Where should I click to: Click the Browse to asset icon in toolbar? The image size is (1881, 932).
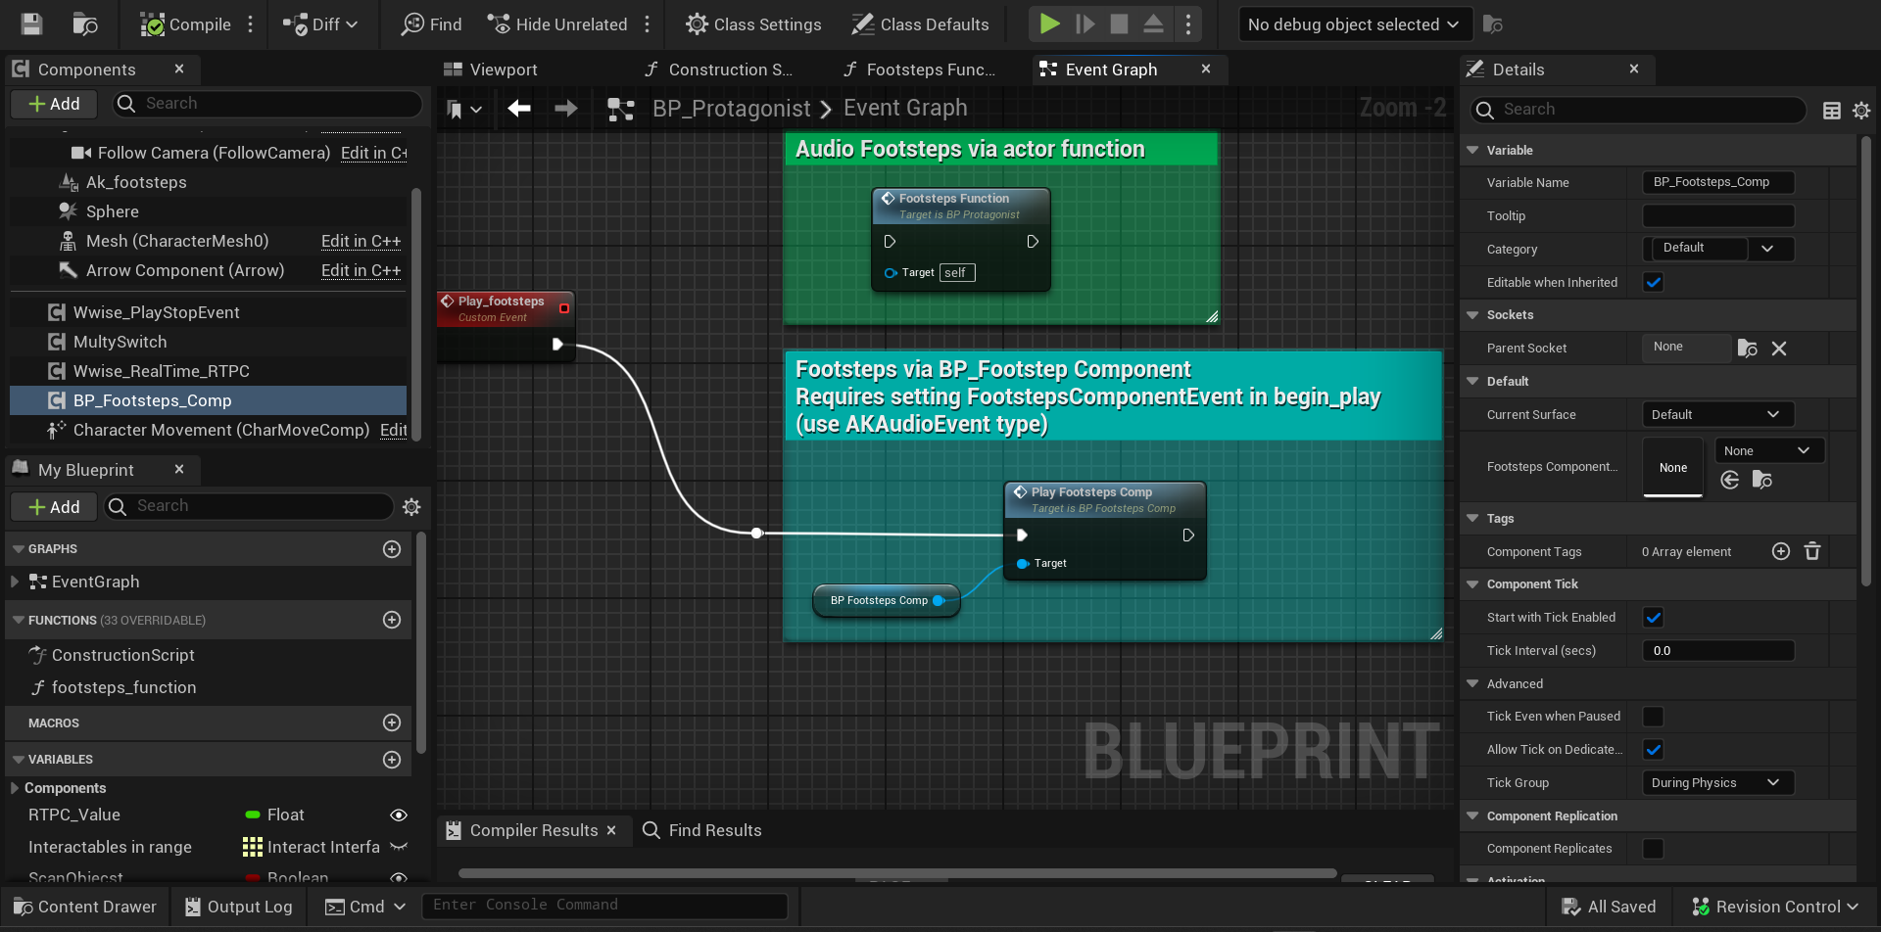pyautogui.click(x=85, y=24)
